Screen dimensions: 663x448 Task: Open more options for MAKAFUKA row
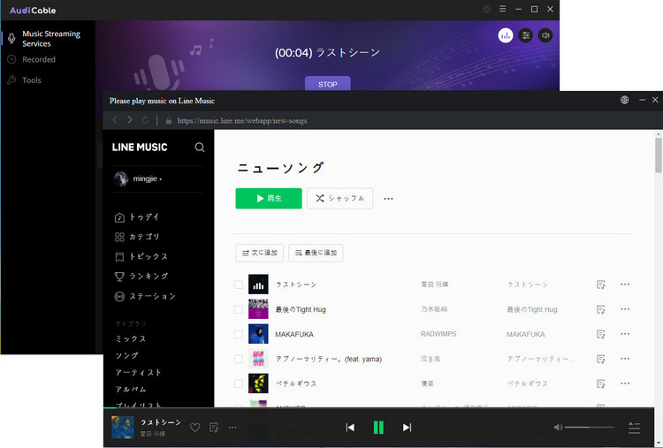[625, 334]
